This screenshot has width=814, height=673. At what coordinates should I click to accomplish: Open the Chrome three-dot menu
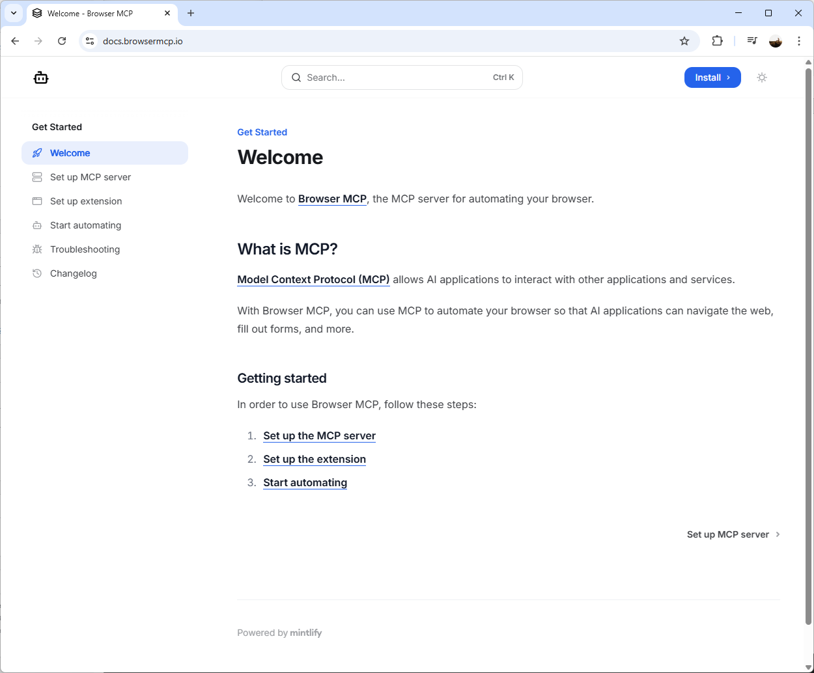799,41
